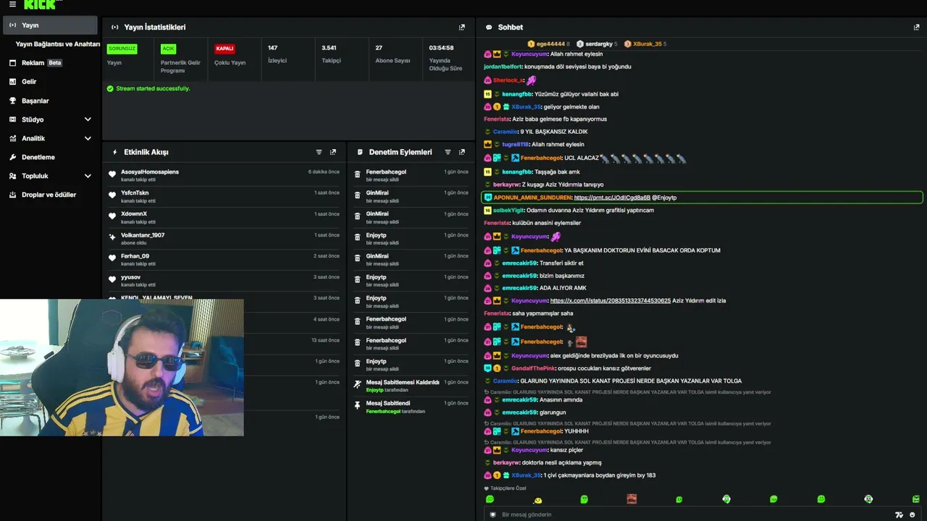
Task: Open Yayın Bağlantısı ve Anahtarı
Action: coord(58,44)
